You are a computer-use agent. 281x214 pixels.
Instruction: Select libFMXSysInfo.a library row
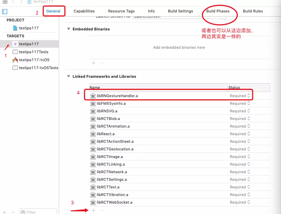[179, 103]
